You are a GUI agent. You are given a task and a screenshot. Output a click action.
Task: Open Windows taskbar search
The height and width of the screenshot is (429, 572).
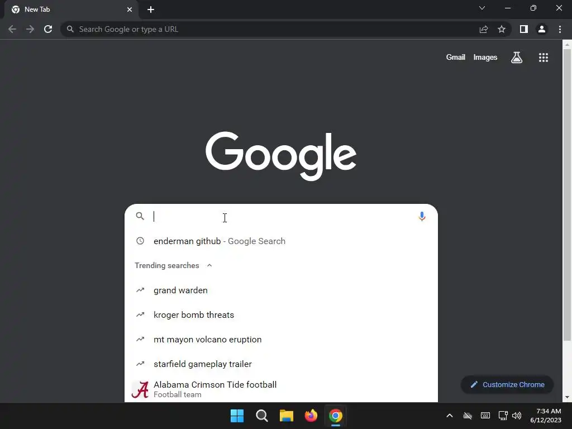pos(261,416)
